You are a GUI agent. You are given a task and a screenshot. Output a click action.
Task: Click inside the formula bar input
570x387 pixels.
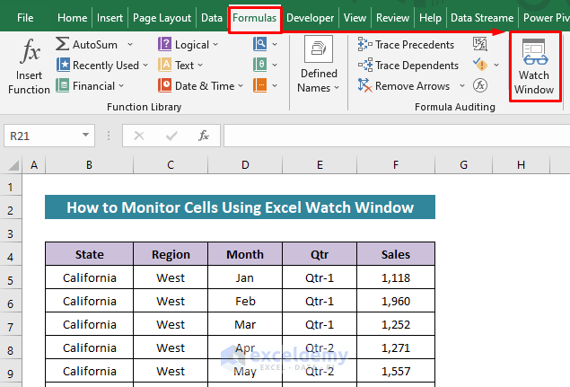point(395,136)
